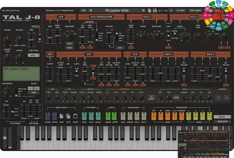The height and width of the screenshot is (158, 234).
Task: Click the green LCD preset display
Action: click(x=21, y=74)
